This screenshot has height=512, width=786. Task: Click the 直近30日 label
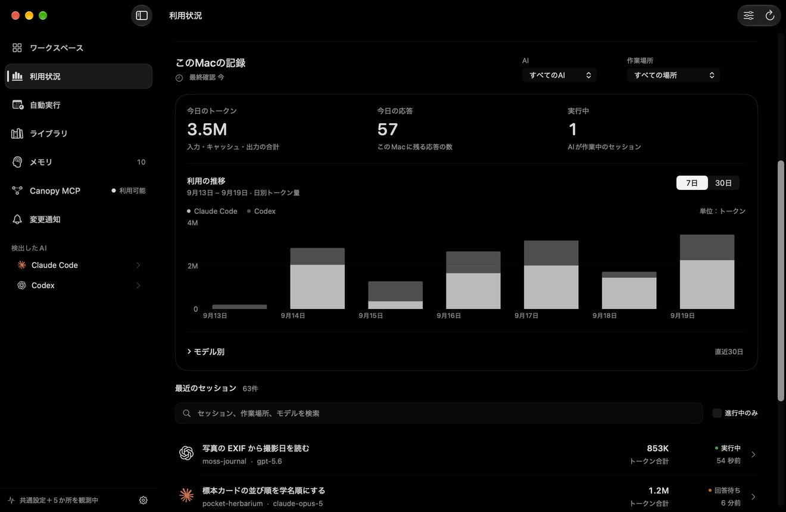pyautogui.click(x=729, y=352)
